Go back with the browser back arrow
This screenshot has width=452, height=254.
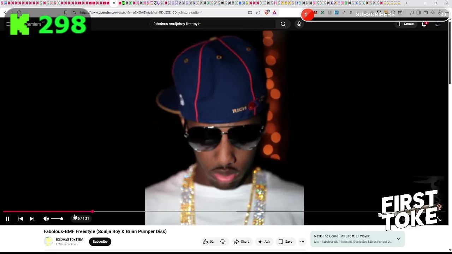click(x=5, y=12)
